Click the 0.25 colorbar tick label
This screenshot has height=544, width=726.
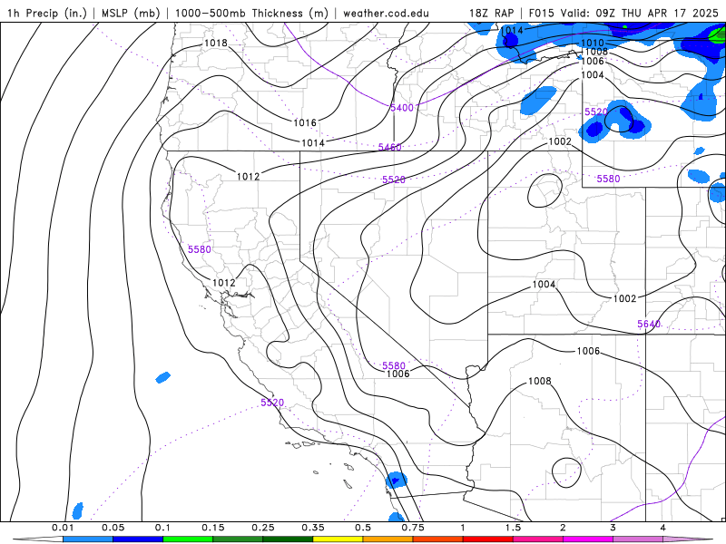coord(263,528)
